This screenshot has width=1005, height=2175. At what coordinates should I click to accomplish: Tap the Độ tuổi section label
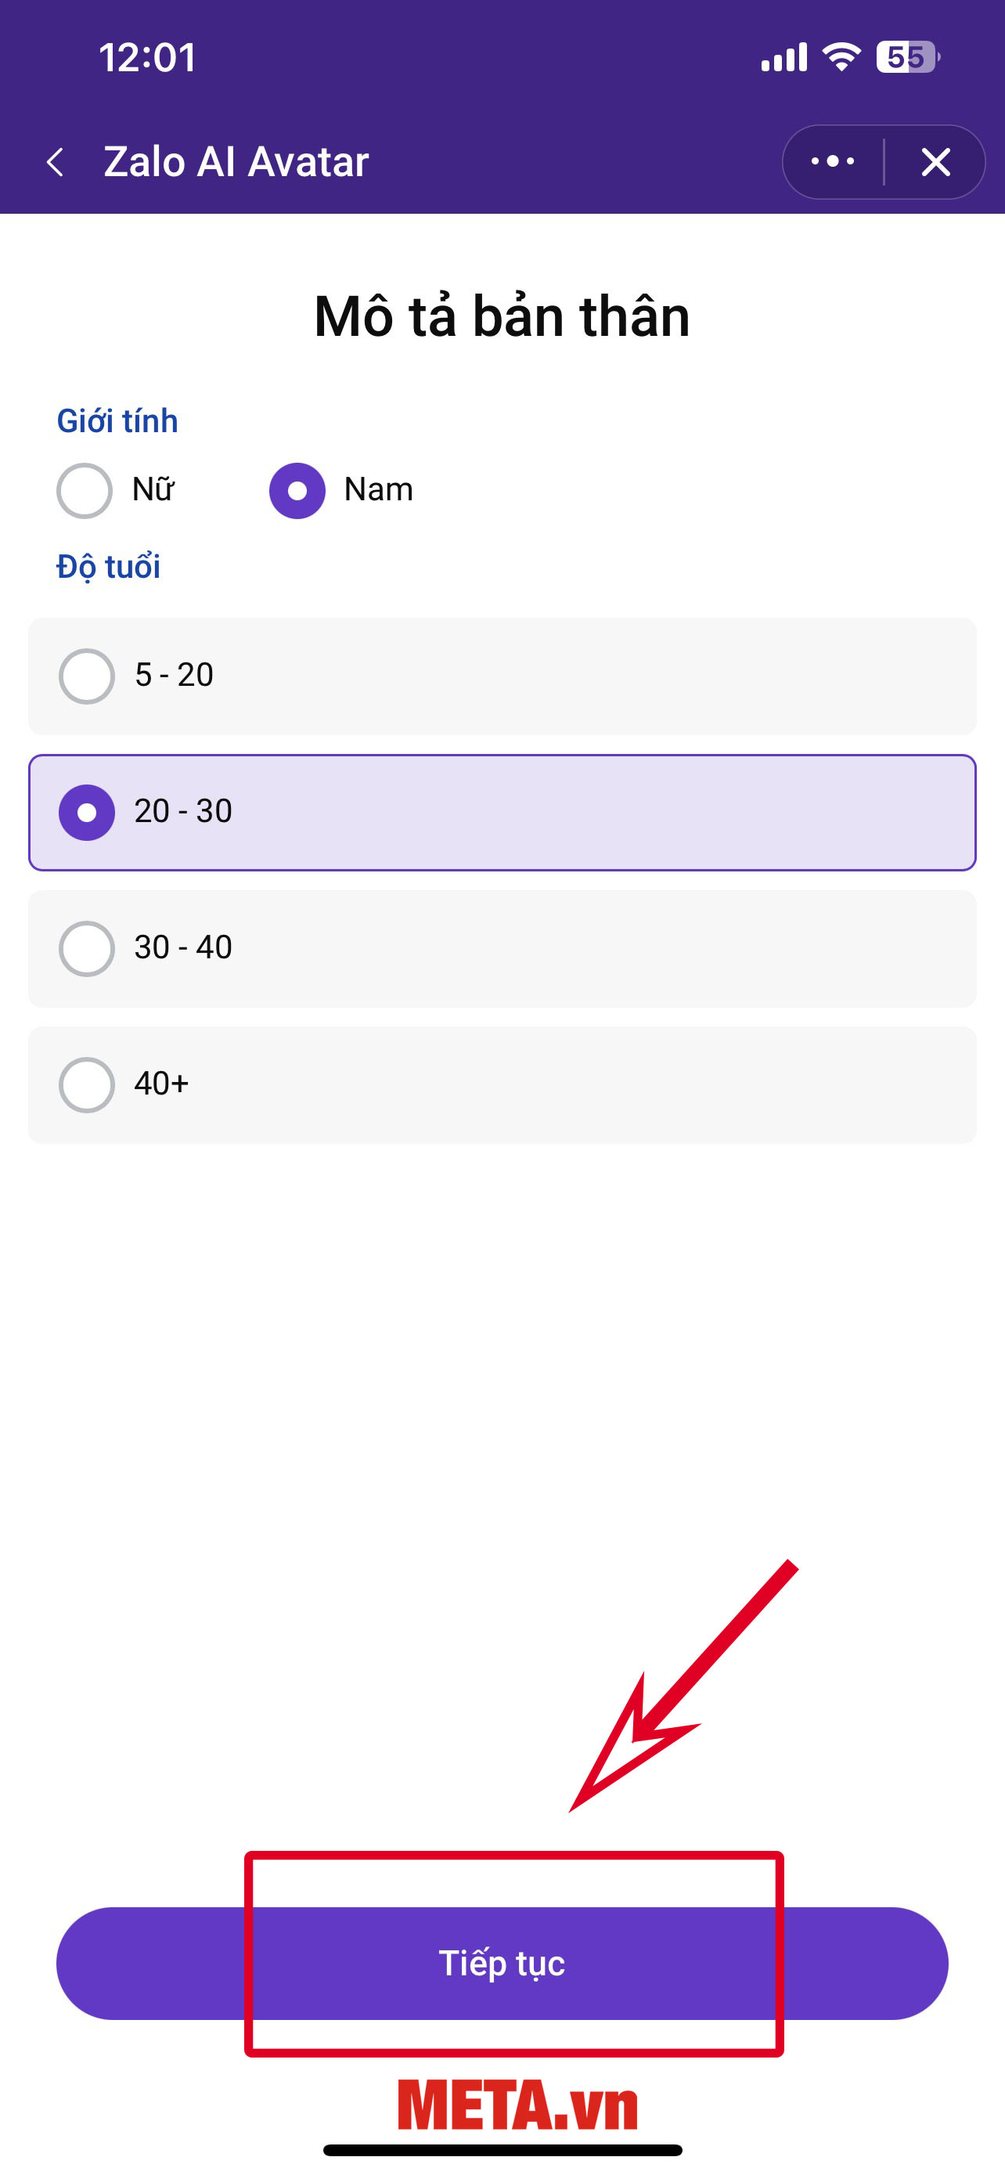click(x=108, y=567)
